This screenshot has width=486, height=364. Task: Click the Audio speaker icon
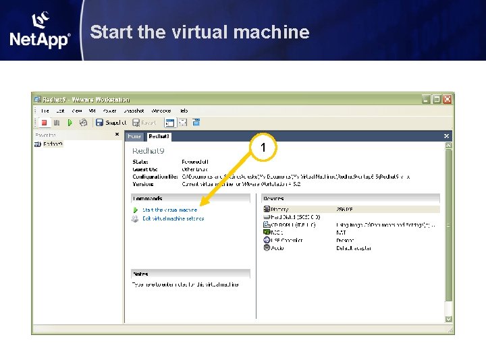pyautogui.click(x=267, y=247)
